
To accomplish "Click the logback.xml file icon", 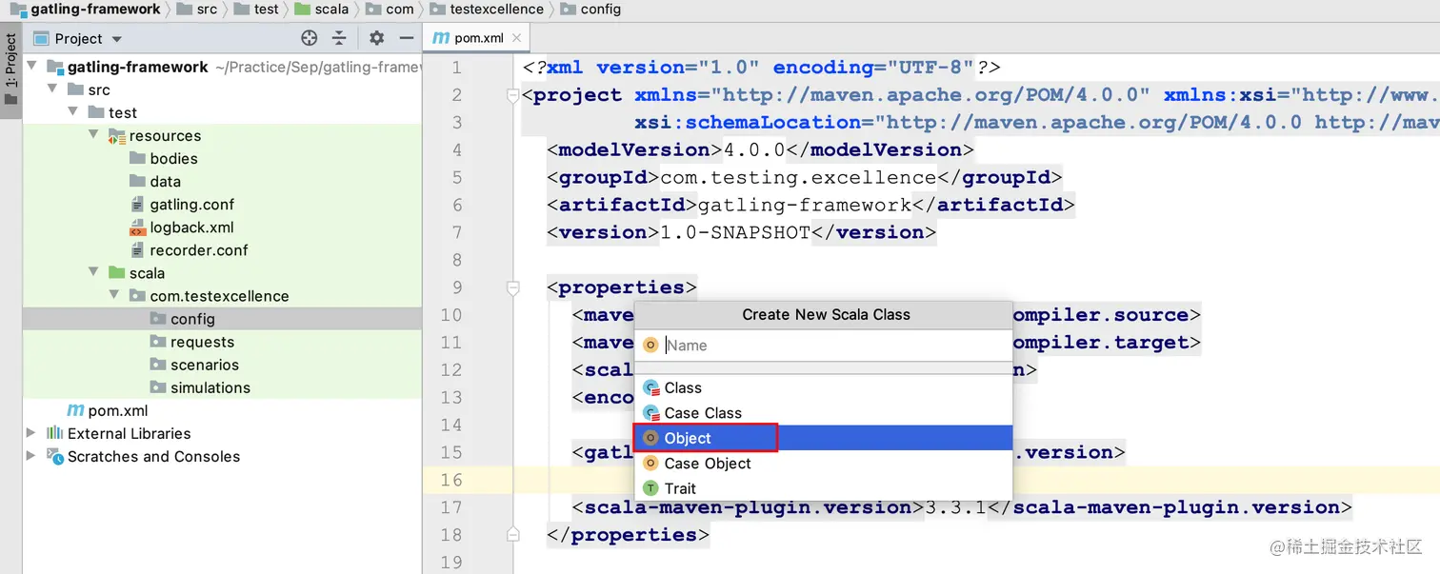I will click(x=137, y=227).
